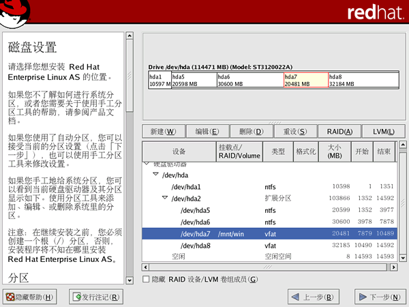The image size is (409, 307).
Task: Collapse the hard drives root node
Action: [147, 164]
